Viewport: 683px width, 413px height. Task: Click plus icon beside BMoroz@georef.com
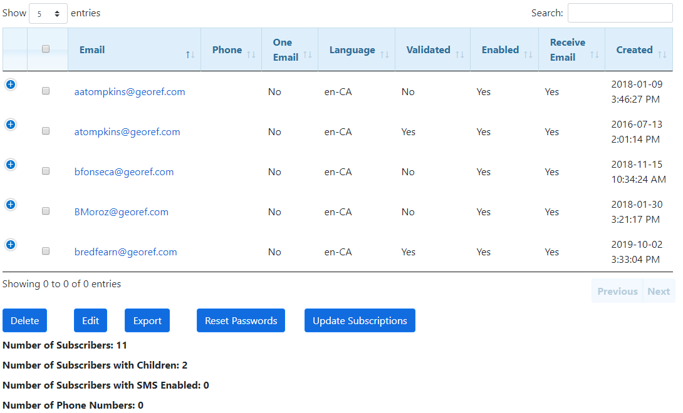pos(11,205)
